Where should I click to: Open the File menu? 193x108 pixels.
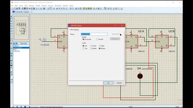coord(12,6)
